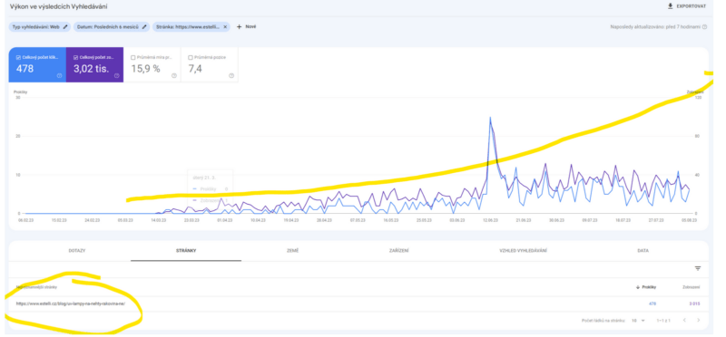
Task: Click the 1–1 z 1 pagination text
Action: tap(663, 320)
